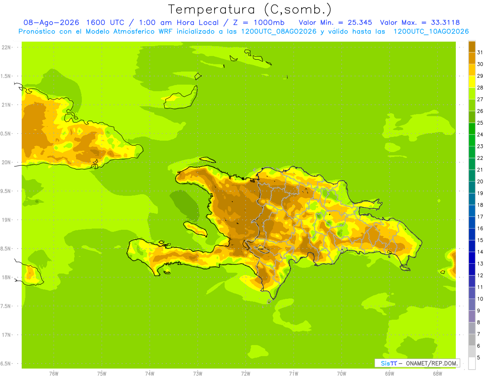This screenshot has height=379, width=491.
Task: Pick the orange color band between 30 and 31
Action: (472, 58)
